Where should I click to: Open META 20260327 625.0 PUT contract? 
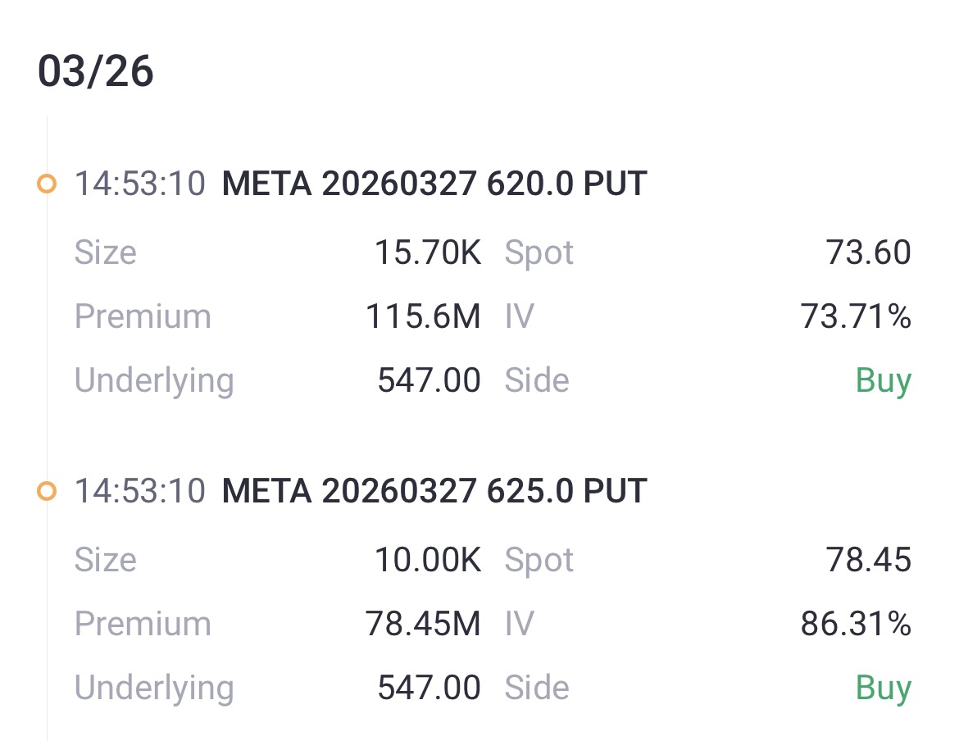434,491
